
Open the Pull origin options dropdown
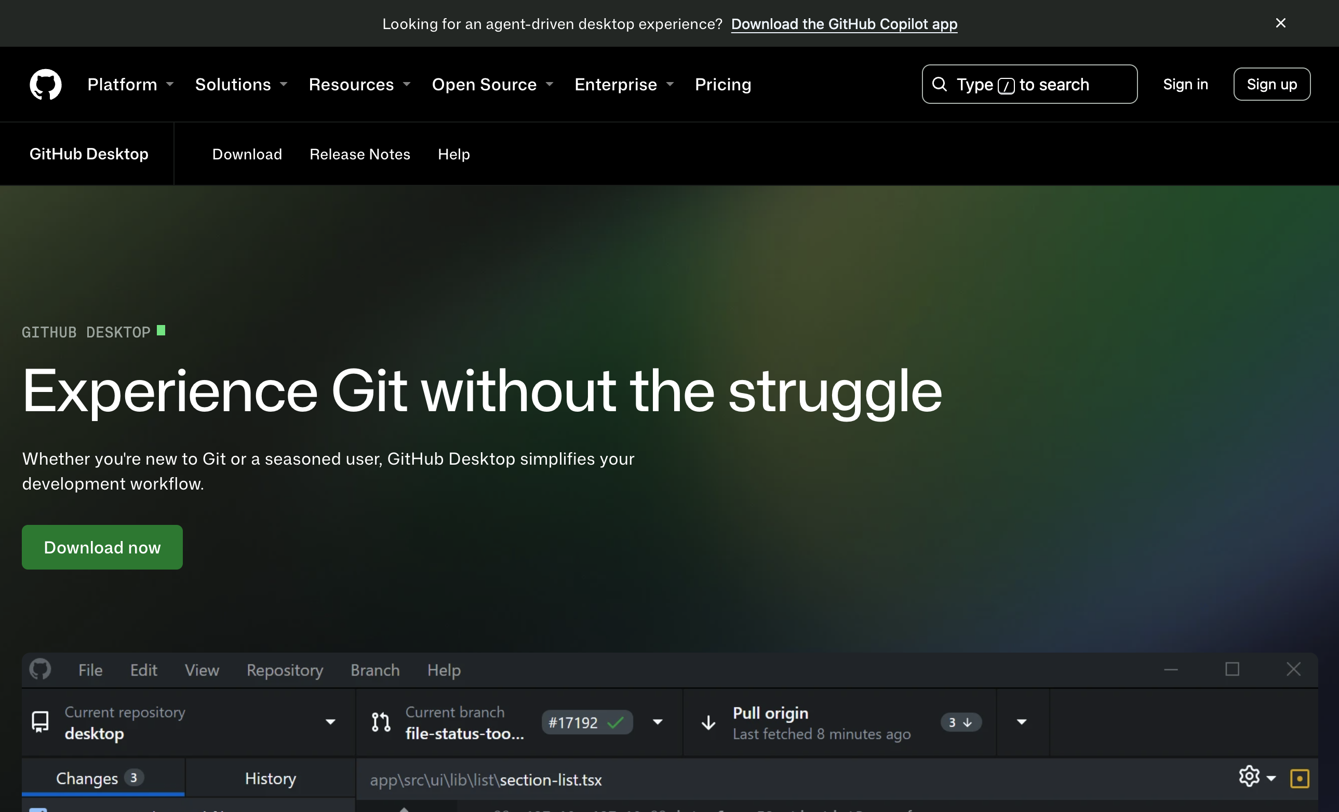[x=1022, y=722]
